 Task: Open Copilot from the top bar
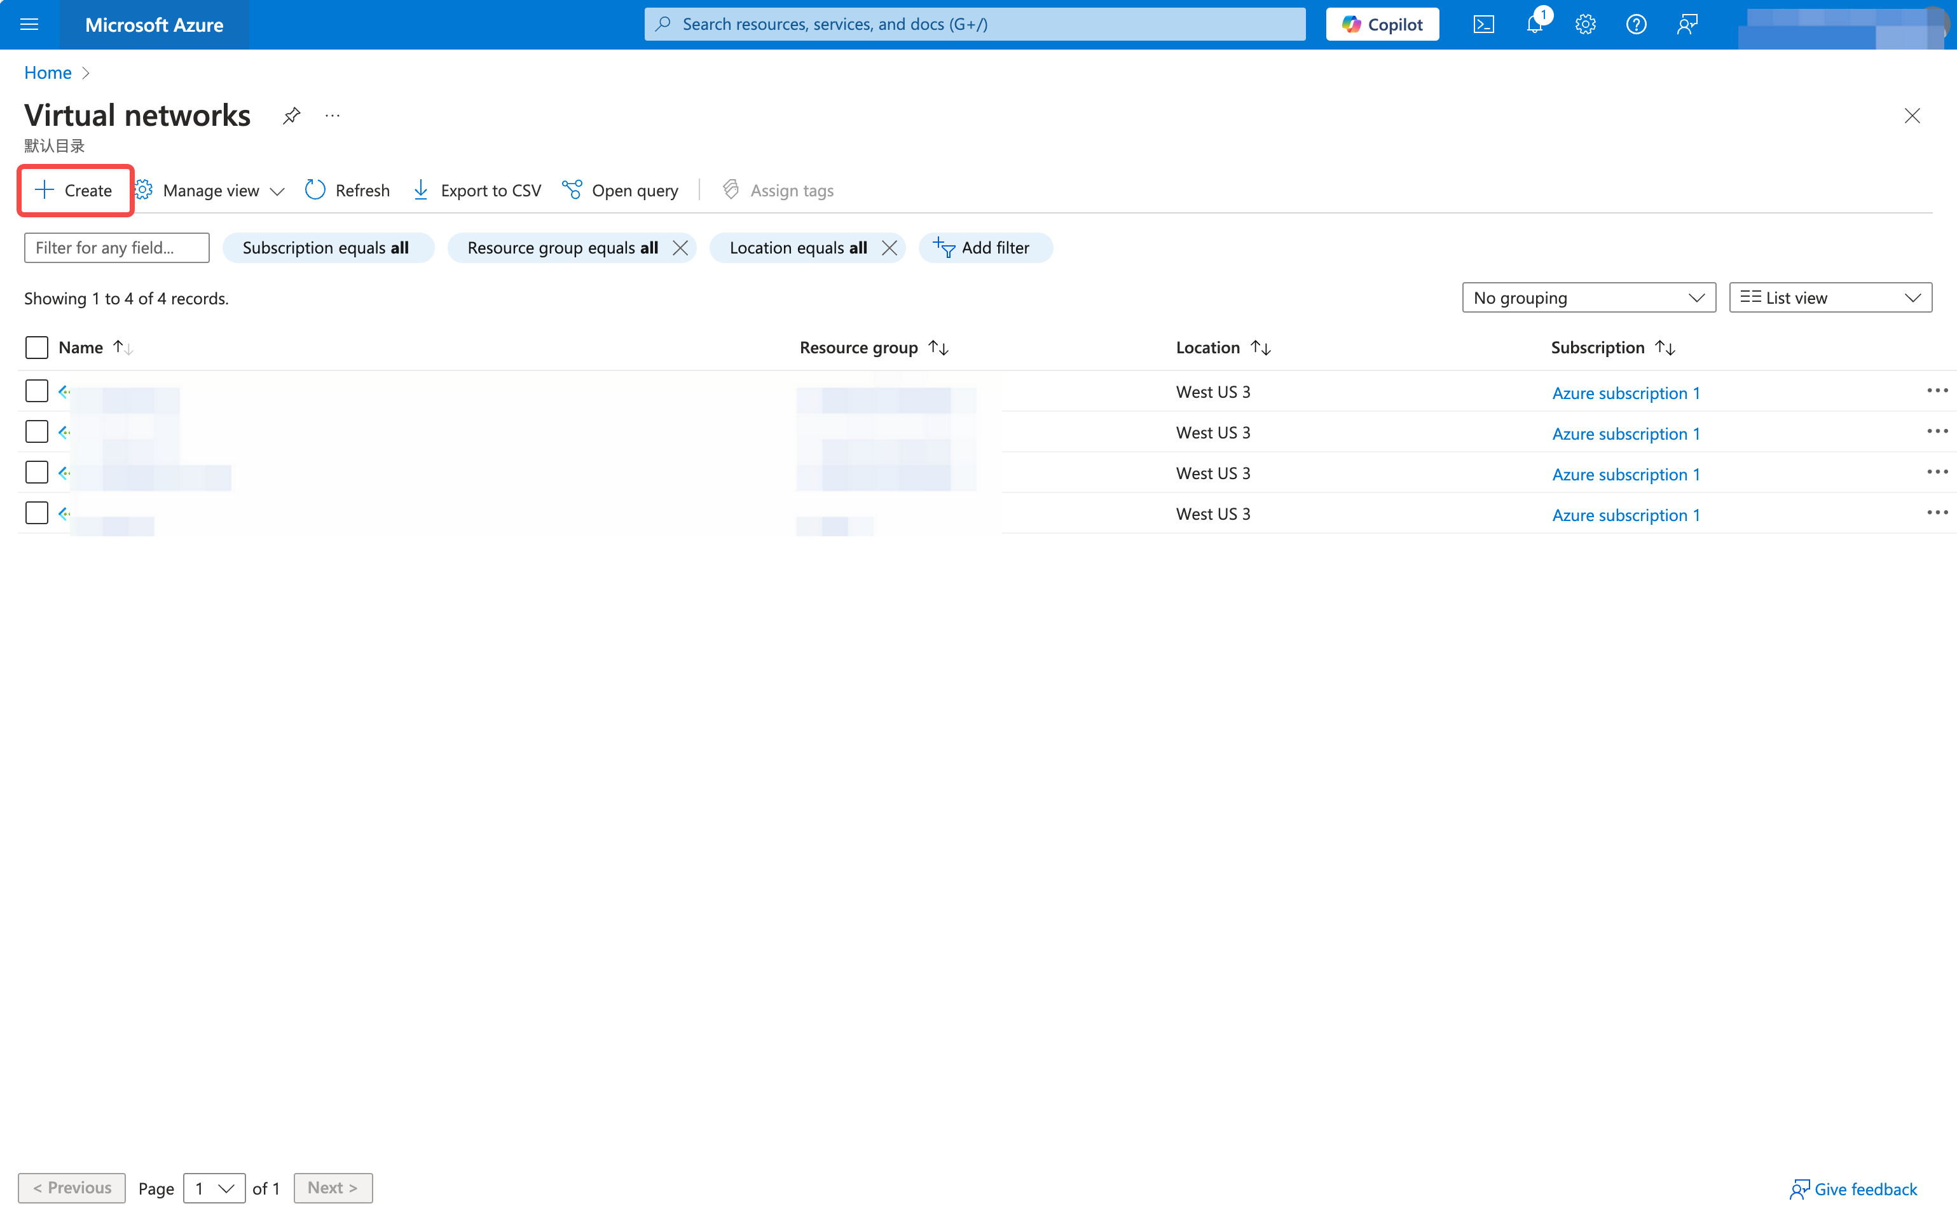[1382, 24]
